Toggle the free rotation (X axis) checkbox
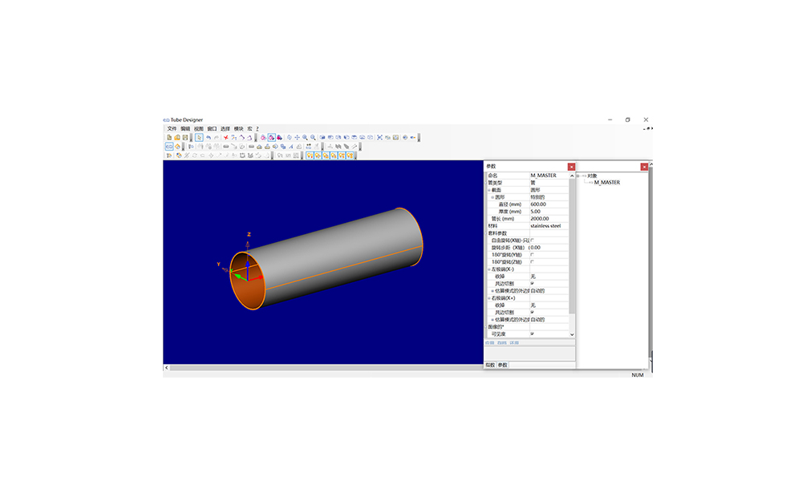802x481 pixels. pyautogui.click(x=533, y=240)
